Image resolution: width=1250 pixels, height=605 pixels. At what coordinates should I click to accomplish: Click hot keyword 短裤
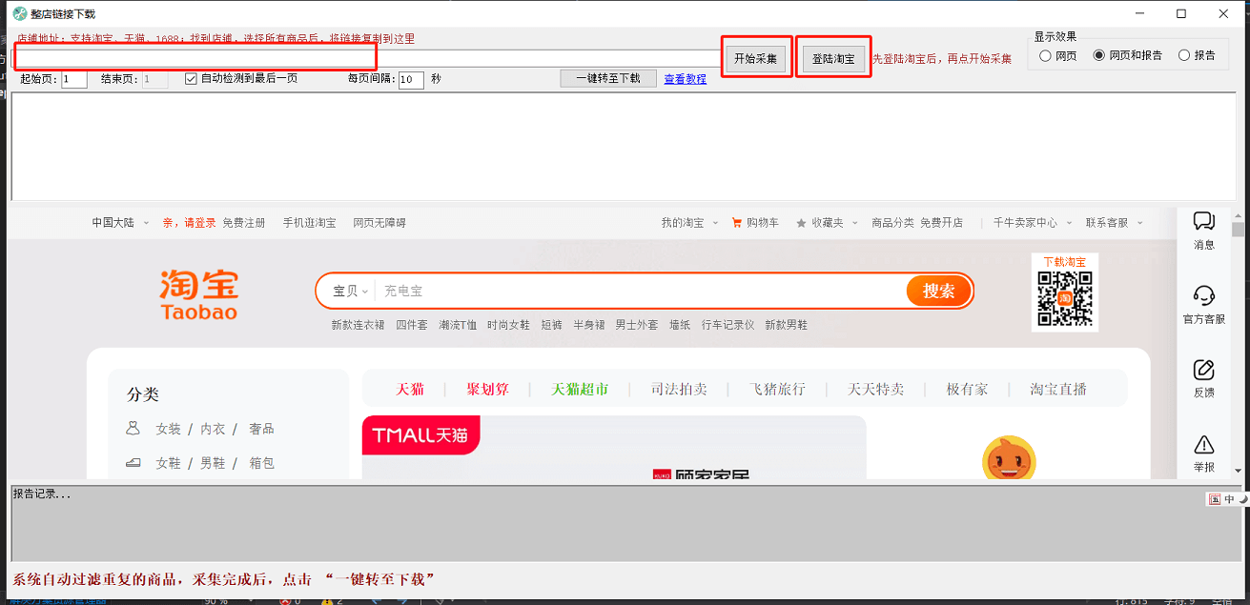(x=552, y=325)
